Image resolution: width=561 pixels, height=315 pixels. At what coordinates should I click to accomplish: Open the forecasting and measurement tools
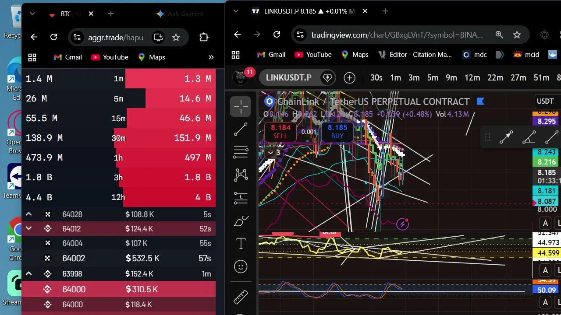241,198
